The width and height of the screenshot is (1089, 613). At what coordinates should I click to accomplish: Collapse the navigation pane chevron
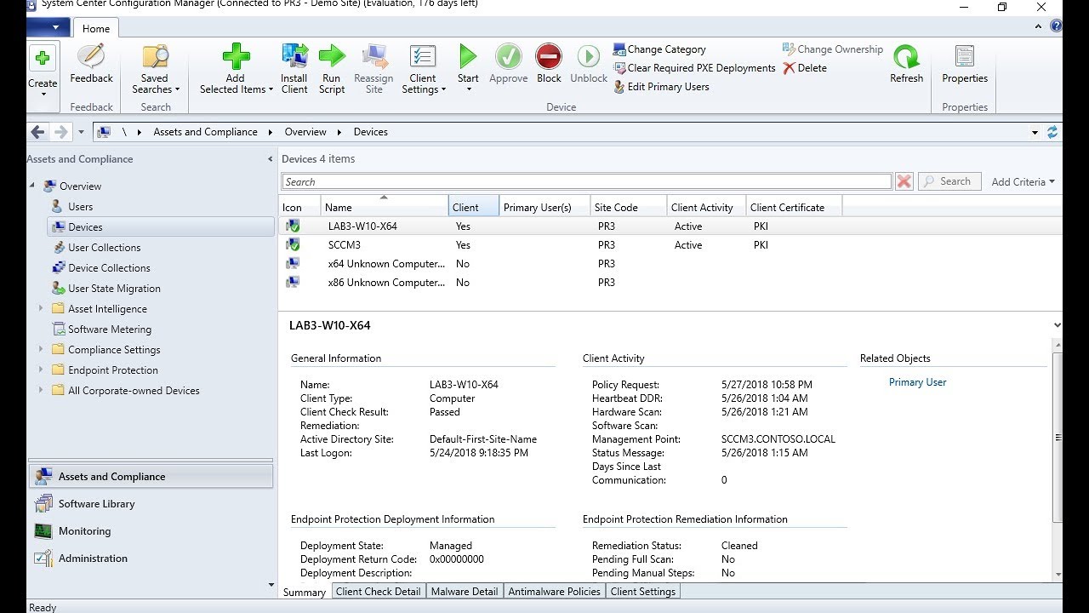(x=271, y=159)
